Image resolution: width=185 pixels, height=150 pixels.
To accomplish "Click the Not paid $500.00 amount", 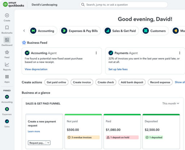I will pyautogui.click(x=73, y=130).
